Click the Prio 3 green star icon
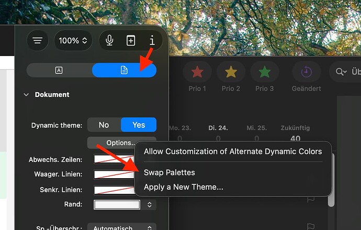 pos(264,72)
